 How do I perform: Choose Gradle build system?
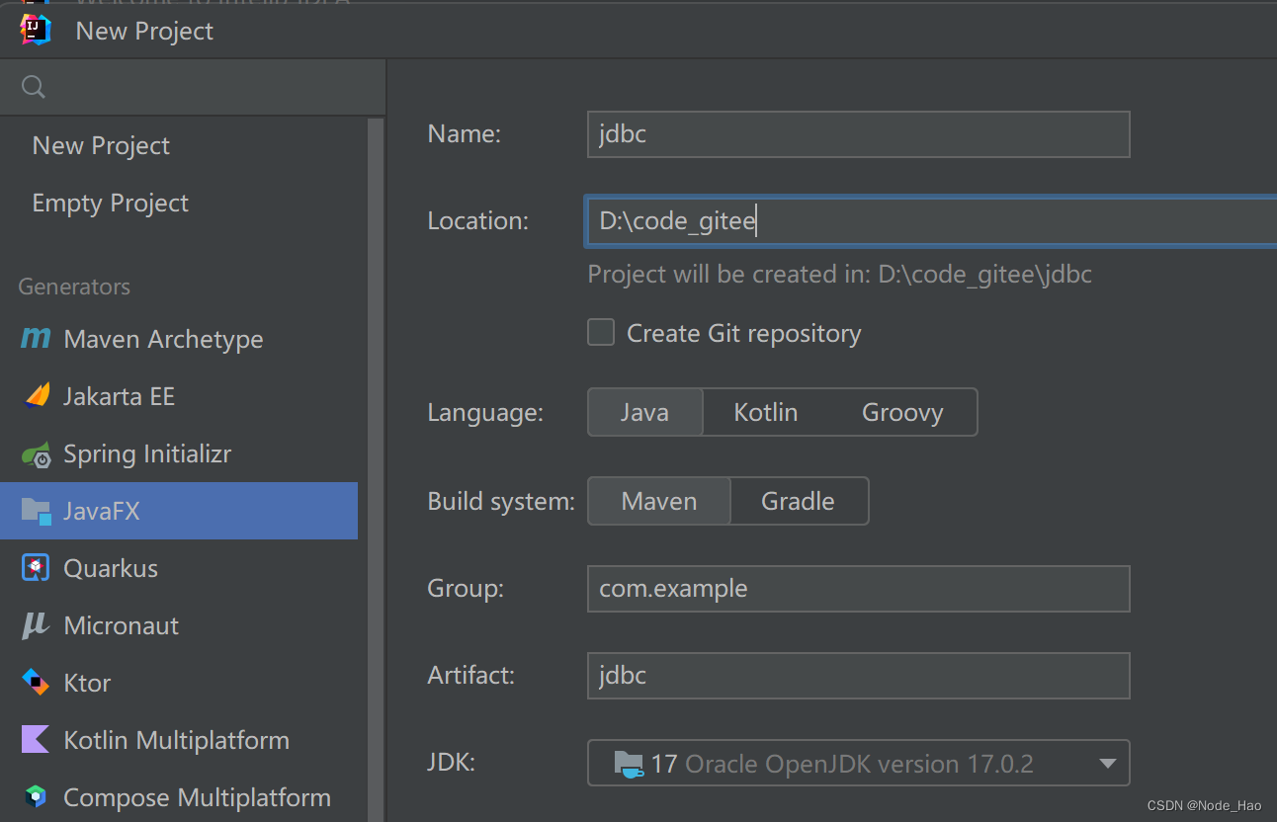[799, 501]
